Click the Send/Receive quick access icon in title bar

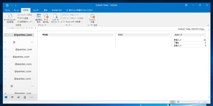pos(7,5)
